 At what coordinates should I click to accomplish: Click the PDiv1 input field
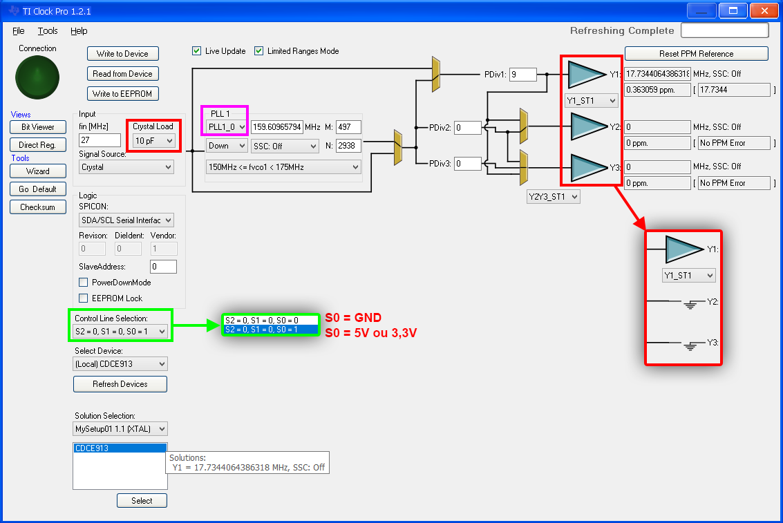click(x=523, y=75)
